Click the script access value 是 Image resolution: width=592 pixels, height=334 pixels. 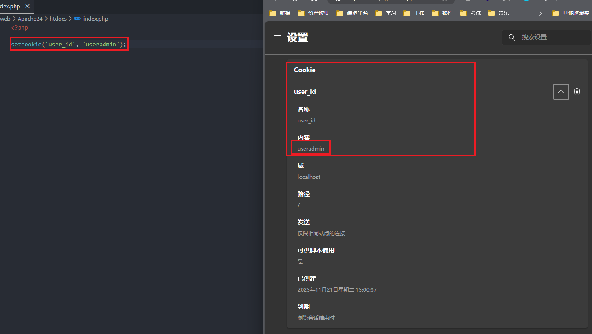click(300, 262)
